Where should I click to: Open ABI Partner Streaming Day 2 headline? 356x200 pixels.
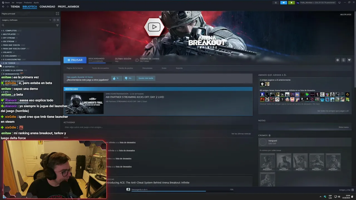tap(135, 97)
